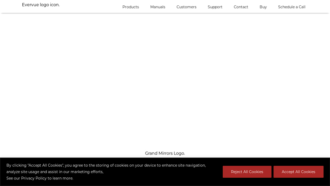Accept all cookies

click(x=298, y=172)
